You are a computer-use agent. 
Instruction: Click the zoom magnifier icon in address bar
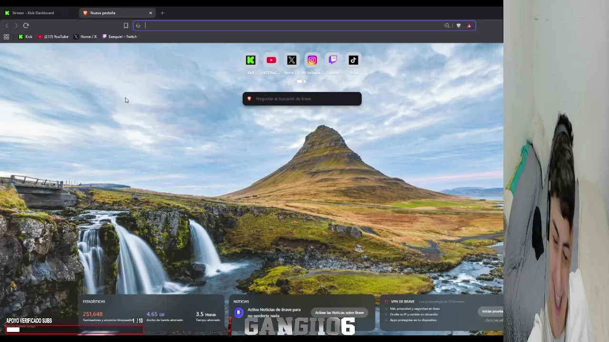coord(447,26)
